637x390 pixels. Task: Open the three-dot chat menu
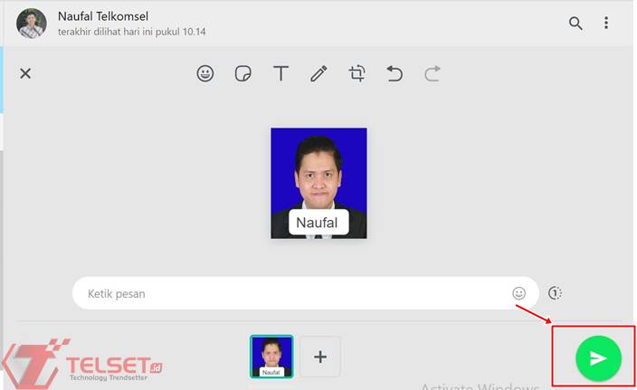(x=606, y=24)
